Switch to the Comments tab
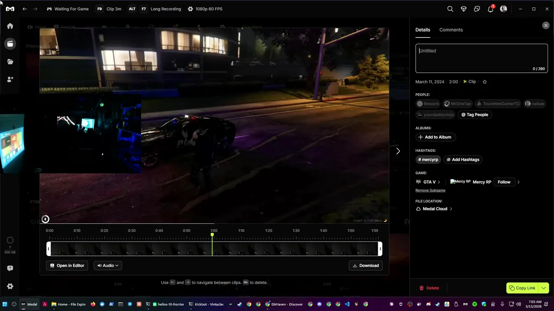The width and height of the screenshot is (554, 311). (x=451, y=30)
